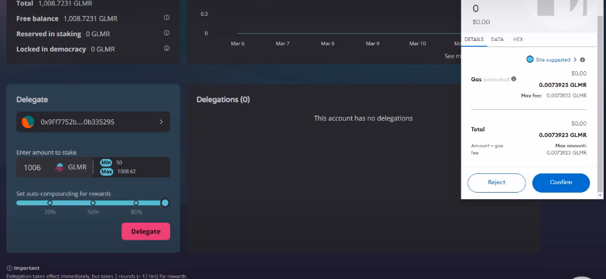Click the Gas estimated info icon
Image resolution: width=606 pixels, height=279 pixels.
coord(513,79)
